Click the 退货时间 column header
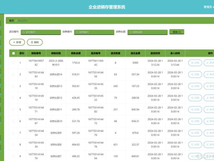The width and height of the screenshot is (214, 161). [155, 53]
